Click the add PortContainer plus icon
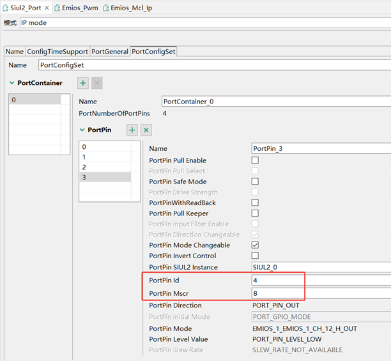391x361 pixels. 83,83
